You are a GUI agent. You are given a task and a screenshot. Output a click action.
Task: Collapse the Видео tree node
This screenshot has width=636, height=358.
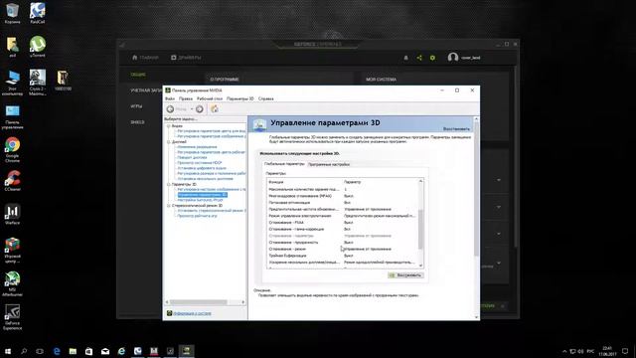click(169, 126)
